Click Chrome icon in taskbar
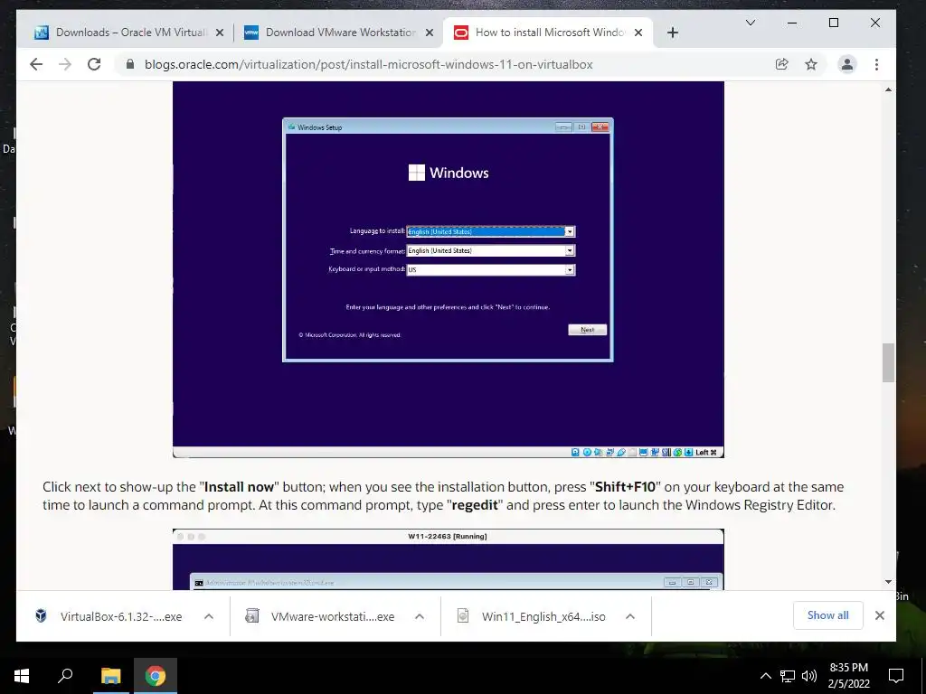 156,676
